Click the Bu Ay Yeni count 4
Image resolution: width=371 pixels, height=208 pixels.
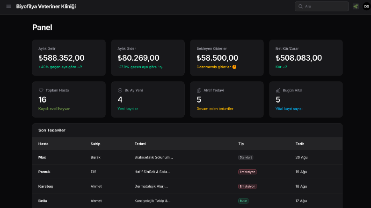tap(120, 100)
